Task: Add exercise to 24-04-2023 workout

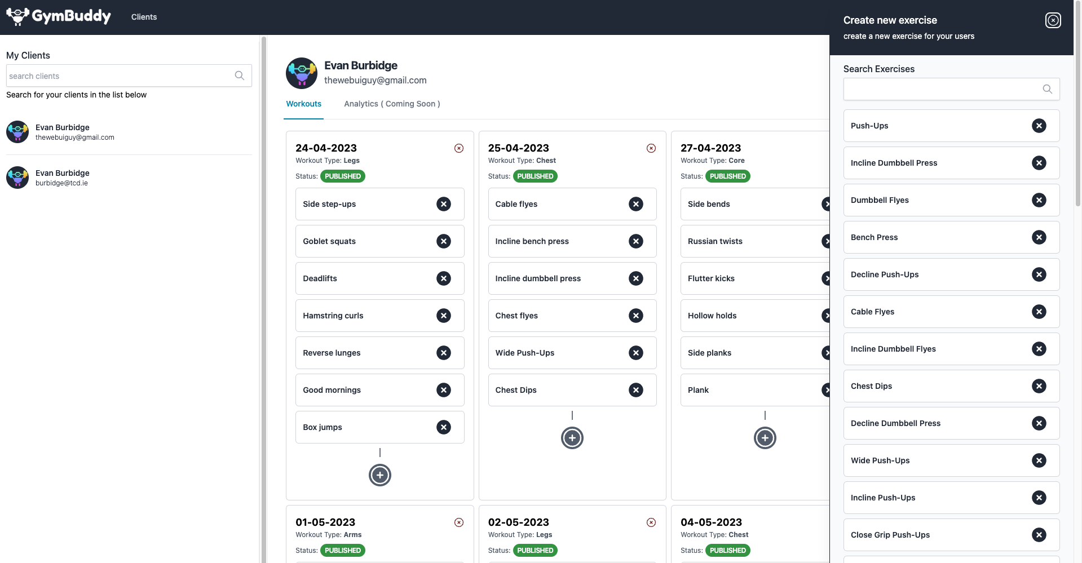Action: pyautogui.click(x=380, y=475)
